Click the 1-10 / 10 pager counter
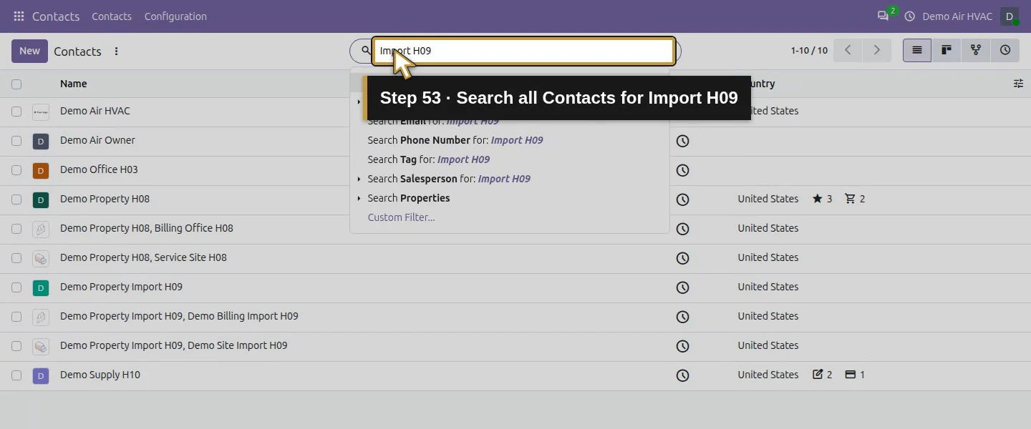This screenshot has height=429, width=1031. click(809, 51)
